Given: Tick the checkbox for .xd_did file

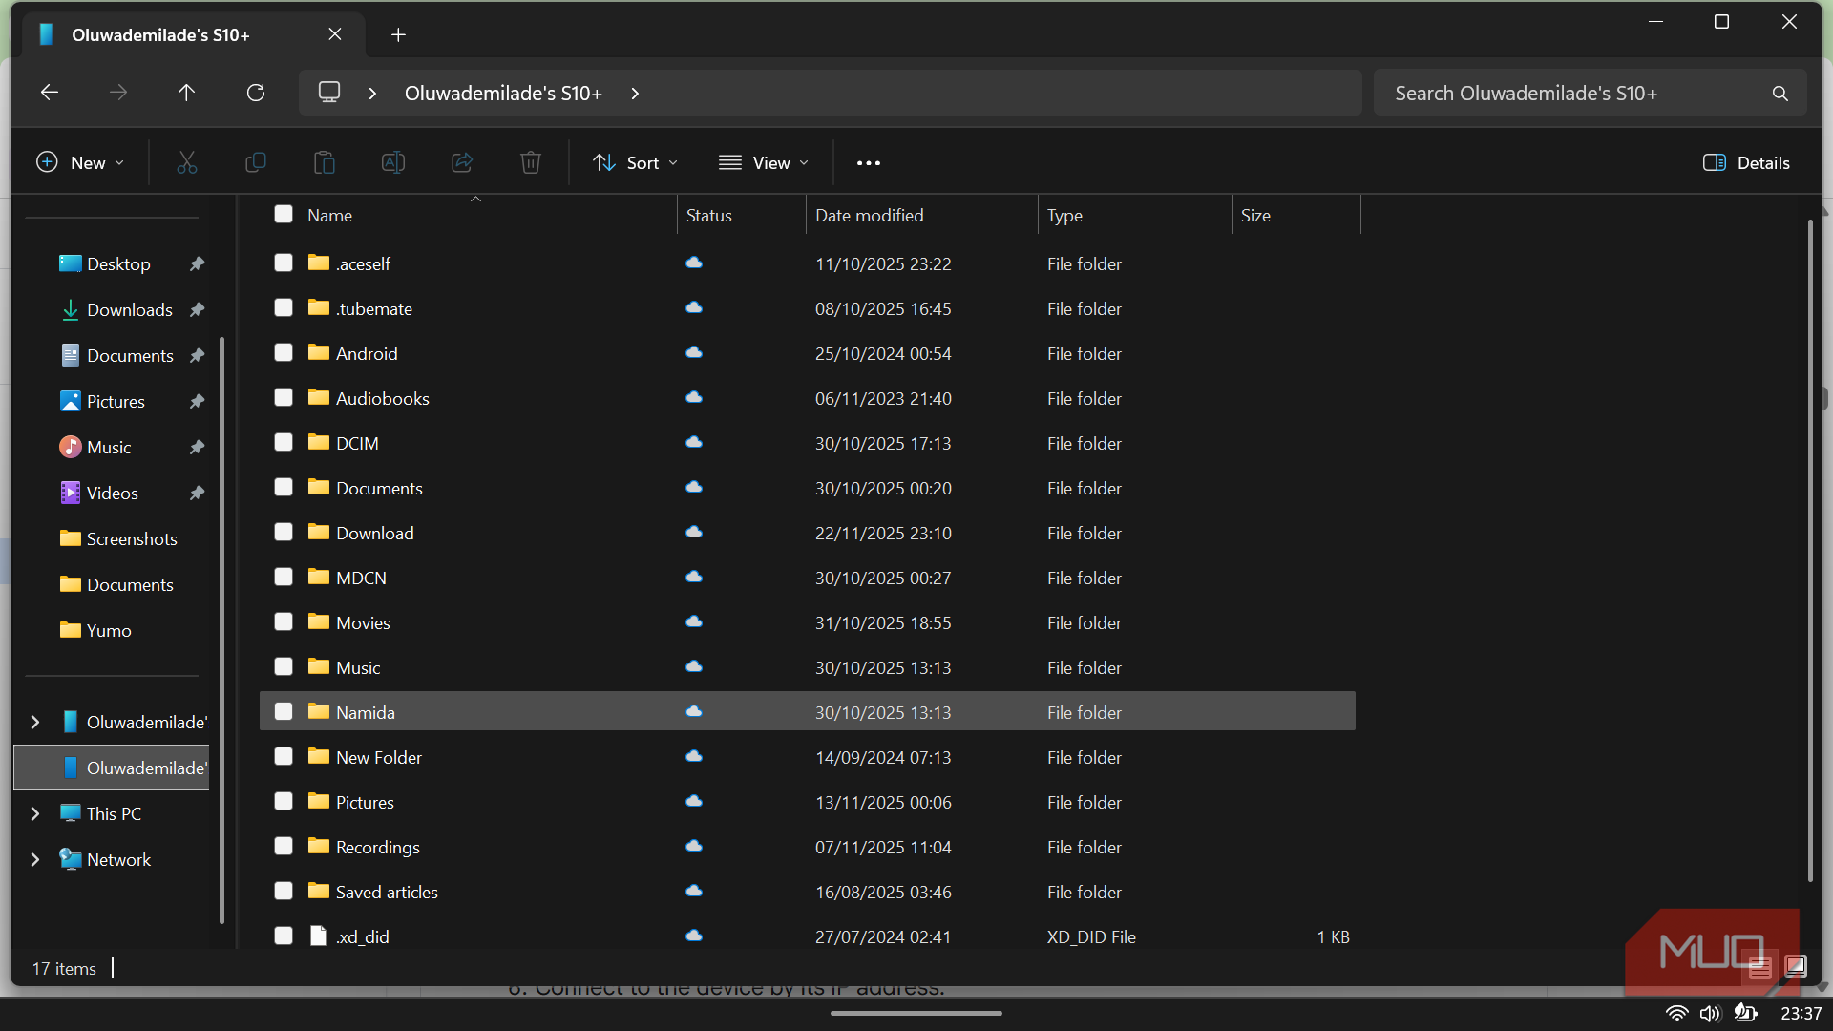Looking at the screenshot, I should coord(284,936).
